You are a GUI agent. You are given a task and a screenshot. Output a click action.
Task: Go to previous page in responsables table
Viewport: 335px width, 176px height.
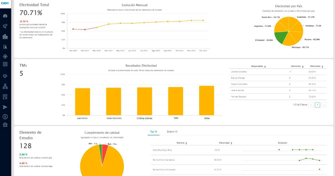click(311, 105)
